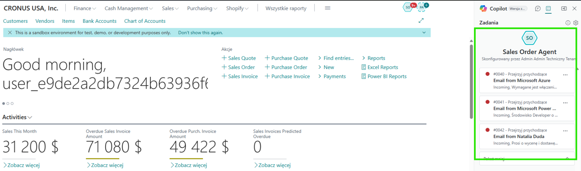Go to Vendors
This screenshot has height=171, width=581.
(x=45, y=21)
